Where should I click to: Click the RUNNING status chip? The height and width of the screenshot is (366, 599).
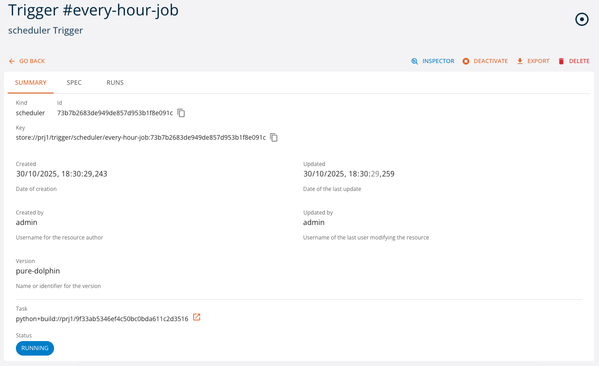[x=35, y=348]
